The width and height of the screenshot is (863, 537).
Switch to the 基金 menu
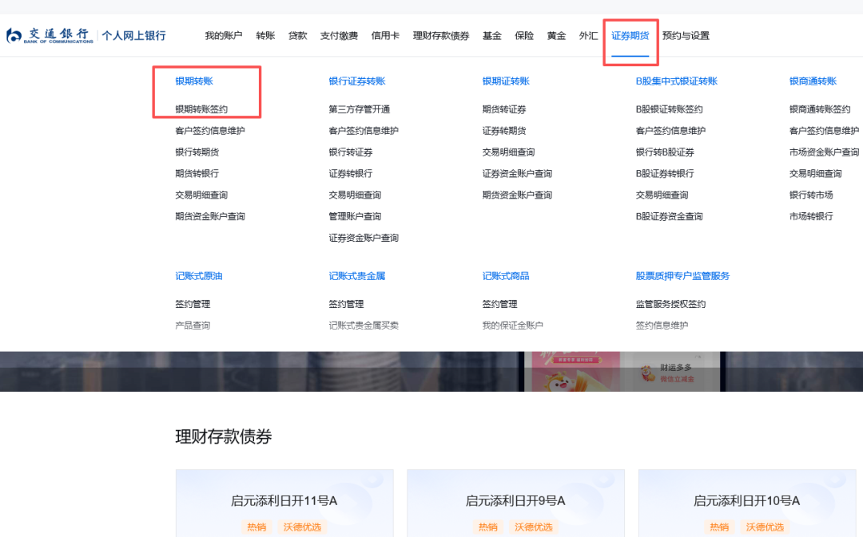tap(491, 35)
